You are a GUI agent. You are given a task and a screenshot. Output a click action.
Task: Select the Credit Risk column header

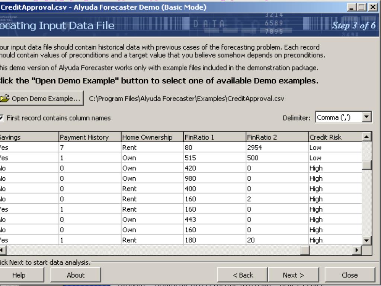[335, 137]
